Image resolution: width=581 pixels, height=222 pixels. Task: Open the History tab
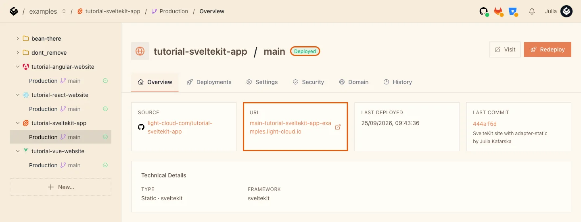pyautogui.click(x=398, y=82)
